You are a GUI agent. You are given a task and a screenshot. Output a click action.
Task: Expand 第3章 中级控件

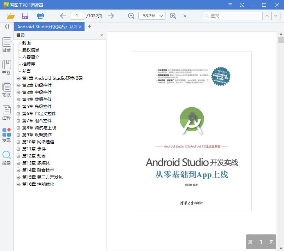tap(18, 92)
